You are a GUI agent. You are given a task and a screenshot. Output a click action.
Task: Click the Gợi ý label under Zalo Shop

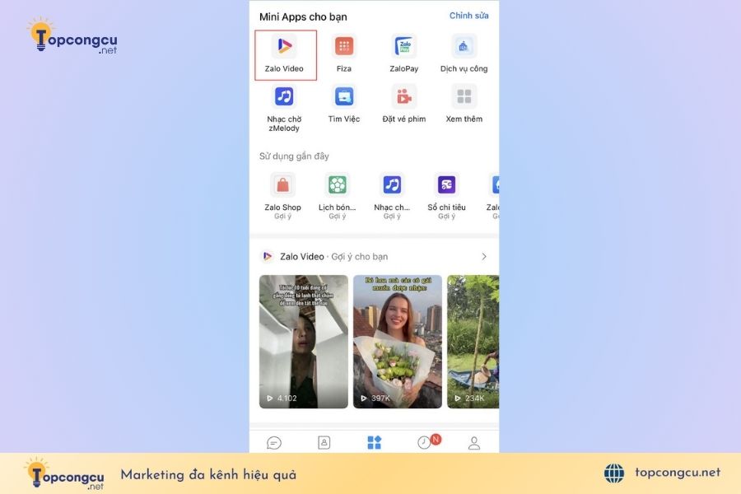tap(282, 216)
